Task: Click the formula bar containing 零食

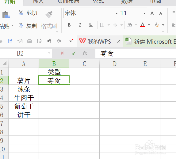Action: tap(136, 53)
